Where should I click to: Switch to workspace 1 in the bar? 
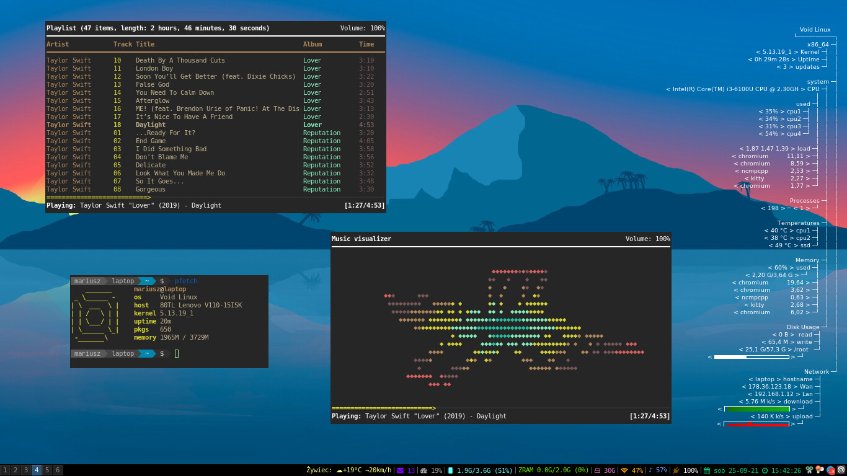pos(5,470)
